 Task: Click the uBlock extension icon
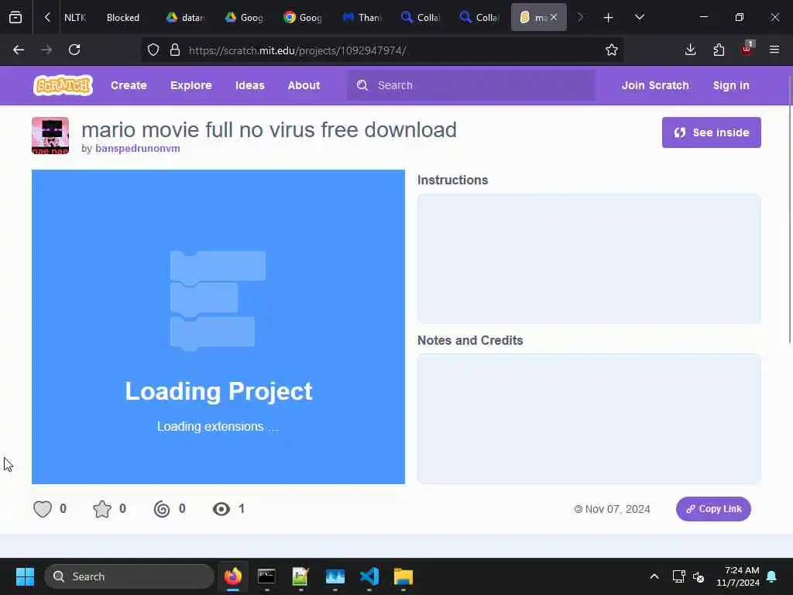[x=747, y=49]
